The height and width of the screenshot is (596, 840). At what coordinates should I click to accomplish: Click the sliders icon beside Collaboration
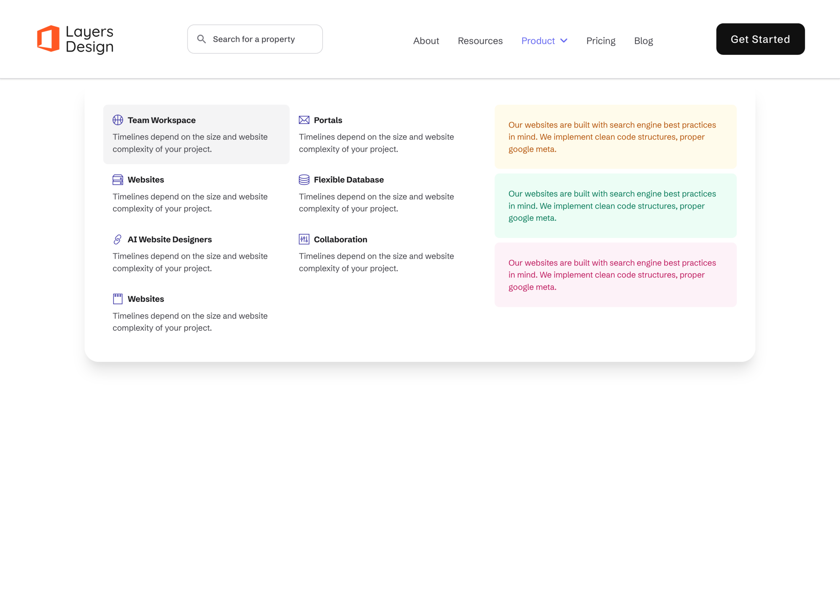[304, 239]
